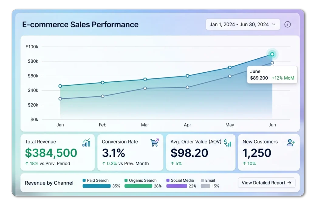Select the May point on the lower line
311x206 pixels.
click(230, 76)
